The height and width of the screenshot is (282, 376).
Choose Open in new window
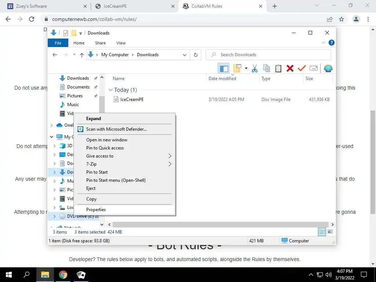(x=125, y=140)
